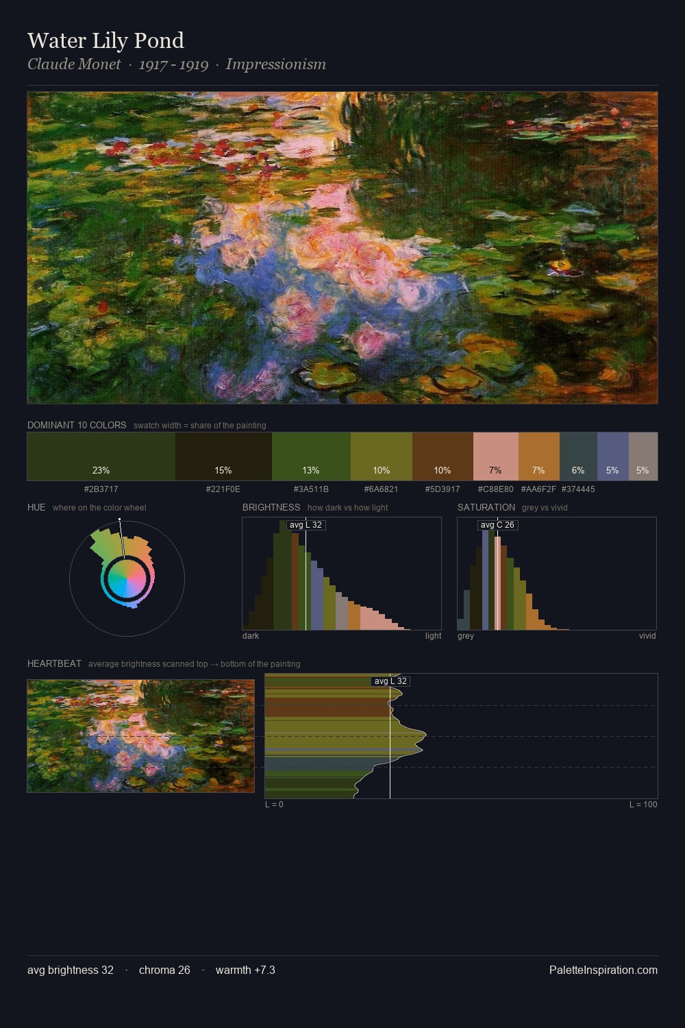Viewport: 685px width, 1028px height.
Task: Click the 'light' axis label
Action: tap(434, 636)
